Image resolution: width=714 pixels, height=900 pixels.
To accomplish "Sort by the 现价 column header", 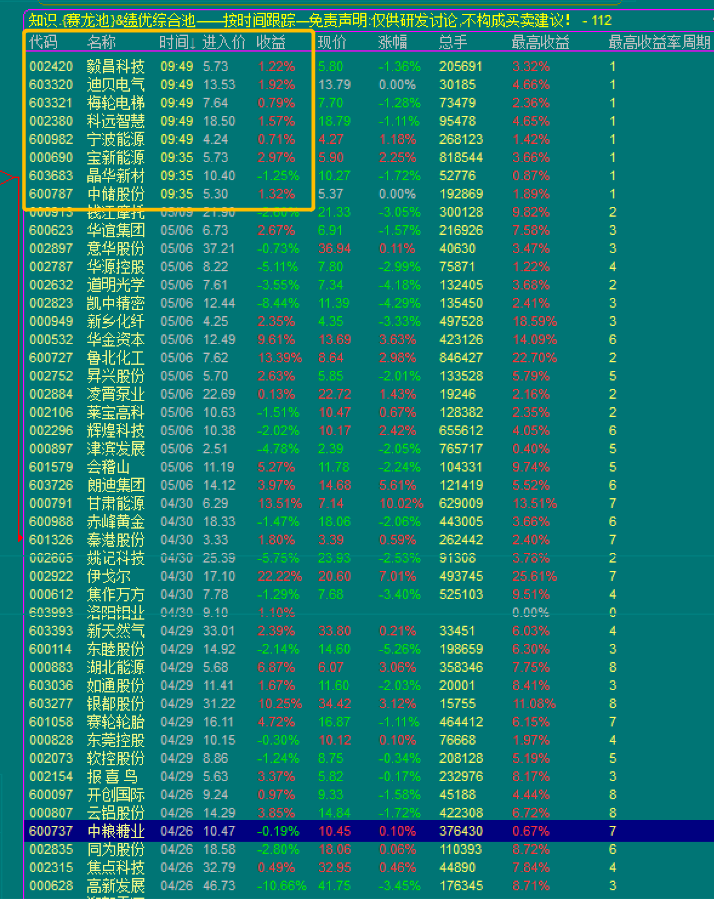I will (x=332, y=42).
